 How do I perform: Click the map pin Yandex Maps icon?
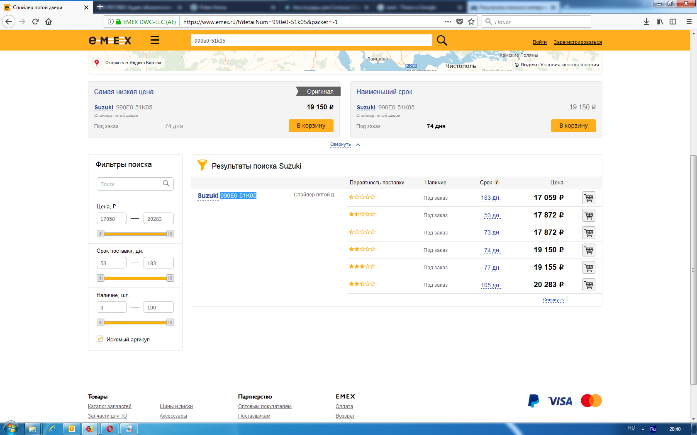97,63
